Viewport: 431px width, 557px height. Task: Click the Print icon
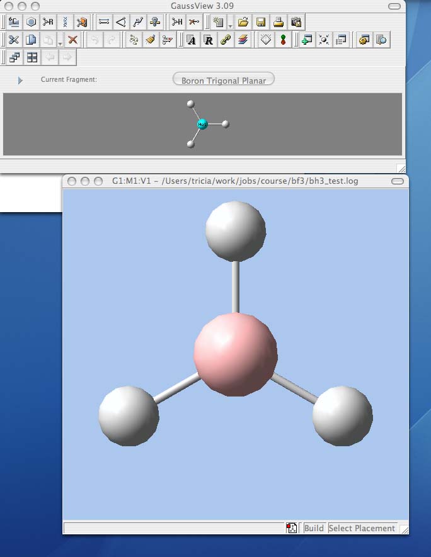pos(278,22)
